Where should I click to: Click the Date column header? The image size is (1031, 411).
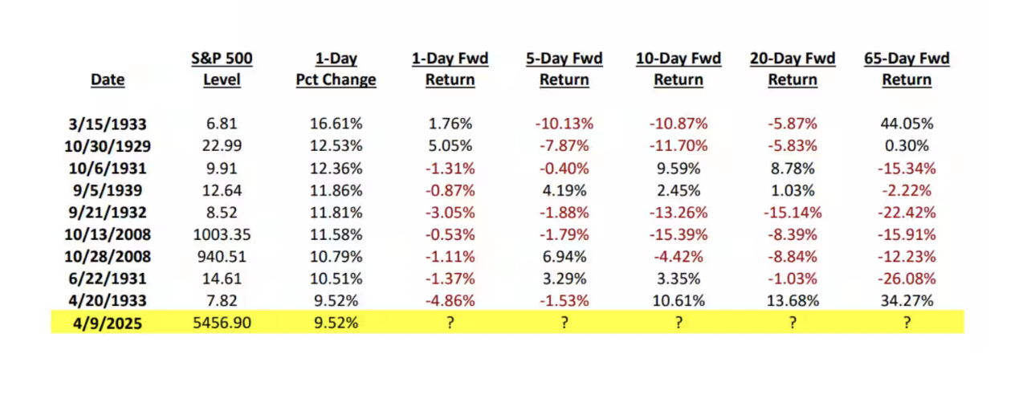coord(108,79)
